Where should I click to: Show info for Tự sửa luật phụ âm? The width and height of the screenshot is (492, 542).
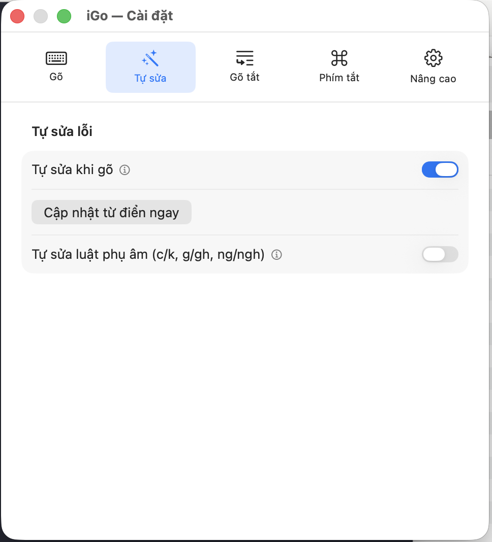coord(276,255)
